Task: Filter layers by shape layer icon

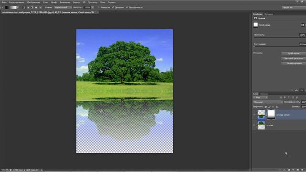Action: 293,97
